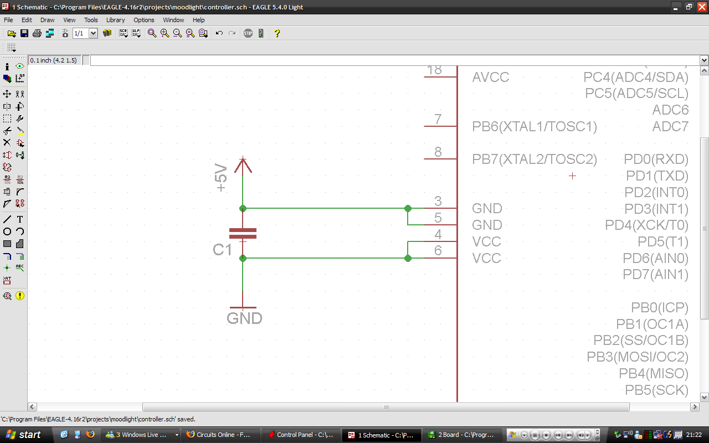The image size is (709, 443).
Task: Run a script with the SCR icon
Action: 123,33
